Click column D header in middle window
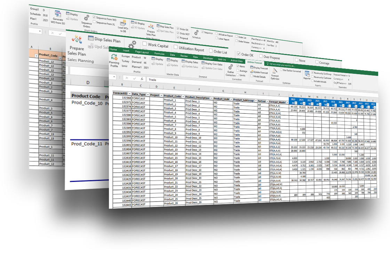The image size is (390, 256). coord(88,82)
